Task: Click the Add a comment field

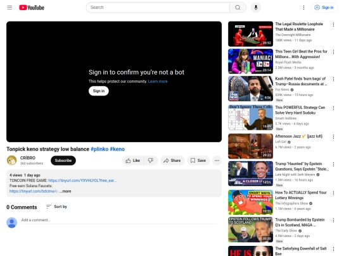Action: (119, 220)
